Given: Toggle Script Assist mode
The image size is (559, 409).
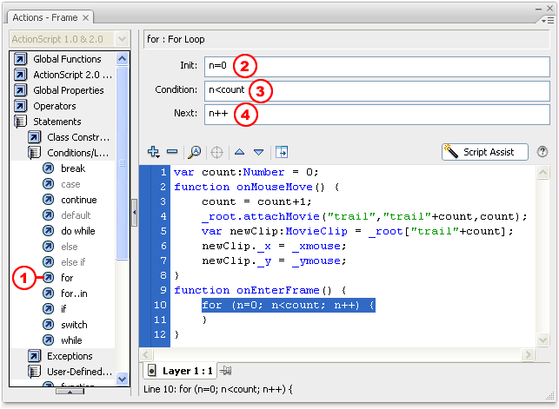Looking at the screenshot, I should 484,151.
